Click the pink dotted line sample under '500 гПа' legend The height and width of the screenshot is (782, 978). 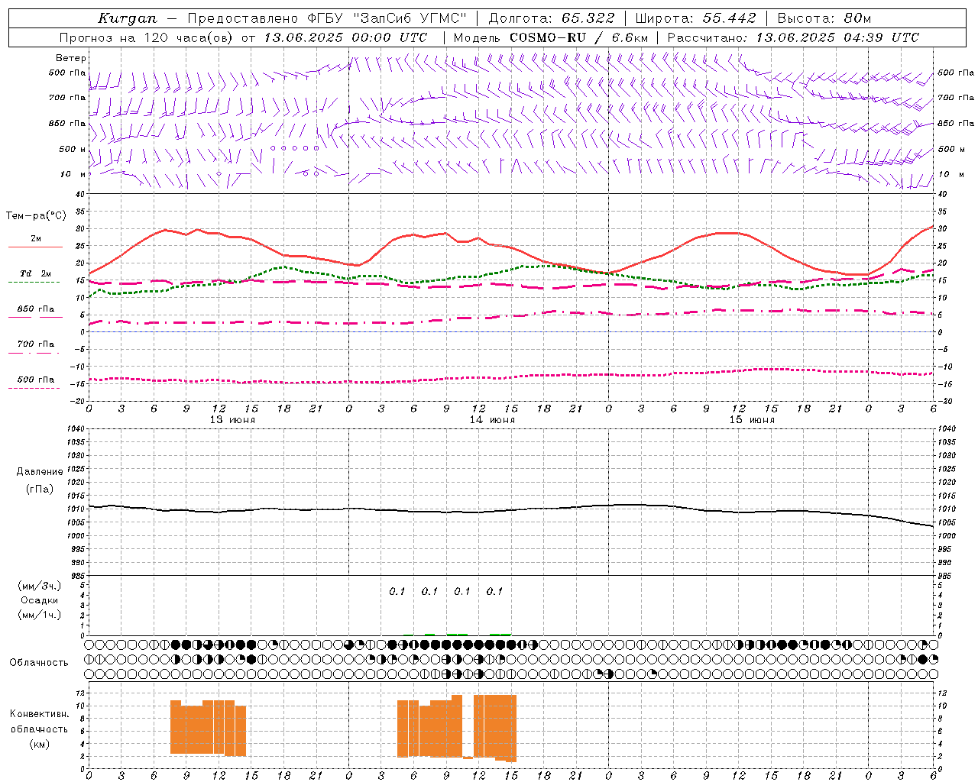pos(34,388)
